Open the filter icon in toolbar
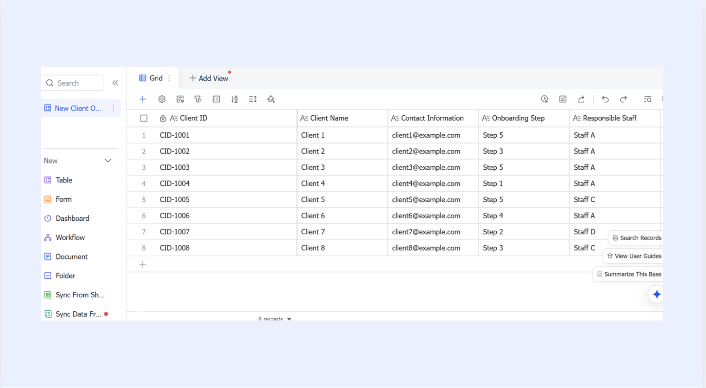Screen dimensions: 706x388 (x=198, y=99)
